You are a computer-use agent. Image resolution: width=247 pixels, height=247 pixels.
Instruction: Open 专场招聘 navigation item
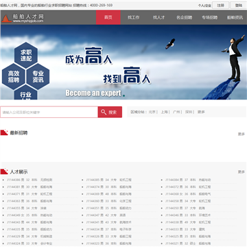click(209, 17)
